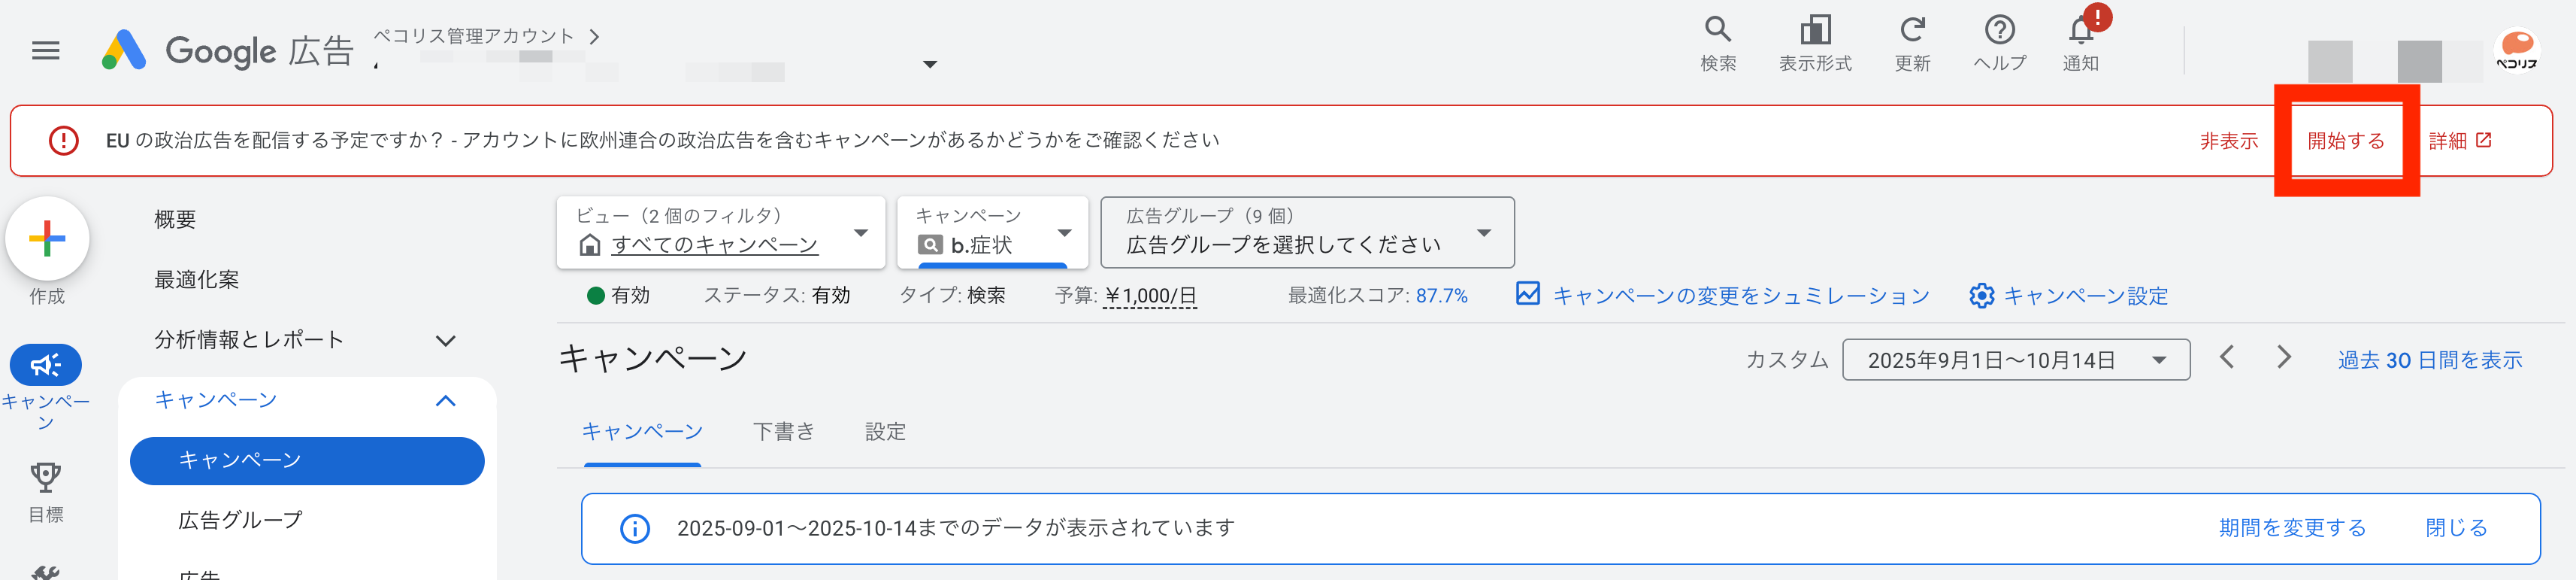Open the 表示形式 appearance icon

click(x=1814, y=31)
